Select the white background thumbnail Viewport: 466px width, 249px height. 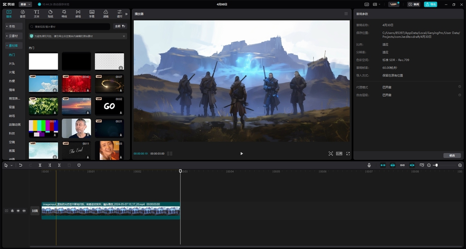(x=43, y=61)
